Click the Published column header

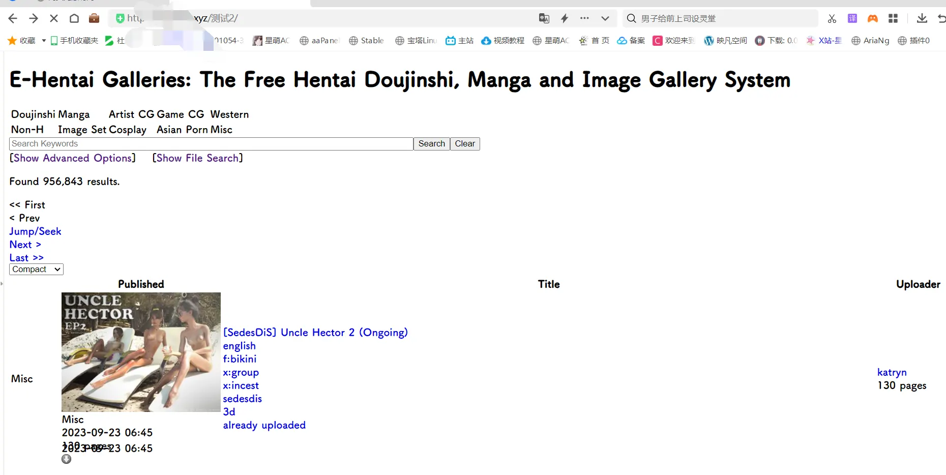(141, 284)
